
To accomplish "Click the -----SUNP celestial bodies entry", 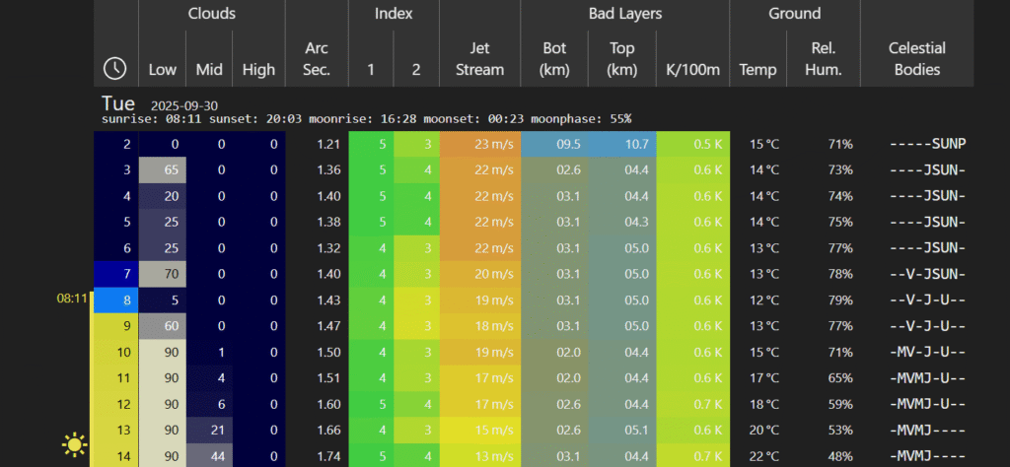I will click(926, 144).
